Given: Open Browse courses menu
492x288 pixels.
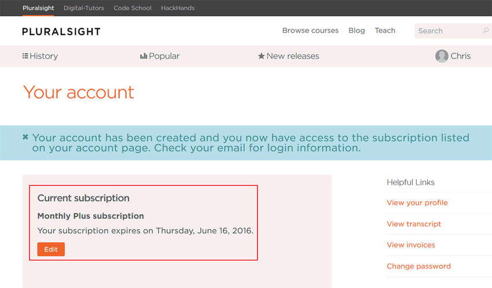Looking at the screenshot, I should (x=310, y=31).
